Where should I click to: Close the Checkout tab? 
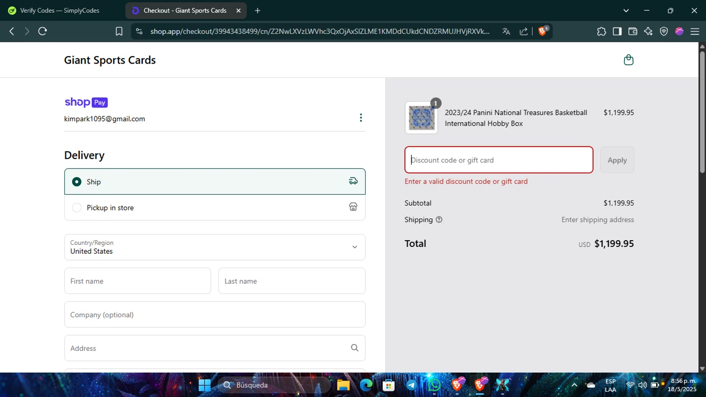(239, 10)
